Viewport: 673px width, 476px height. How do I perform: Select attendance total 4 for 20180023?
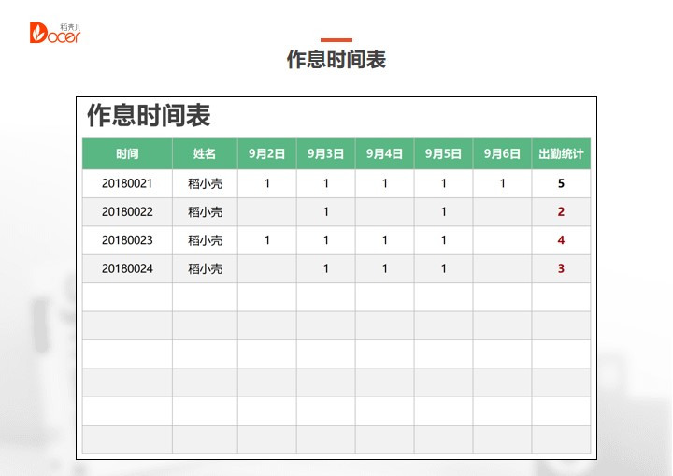(x=561, y=240)
